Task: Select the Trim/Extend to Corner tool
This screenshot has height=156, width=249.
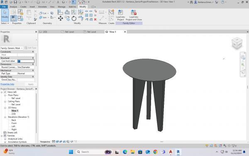Action: pyautogui.click(x=81, y=18)
